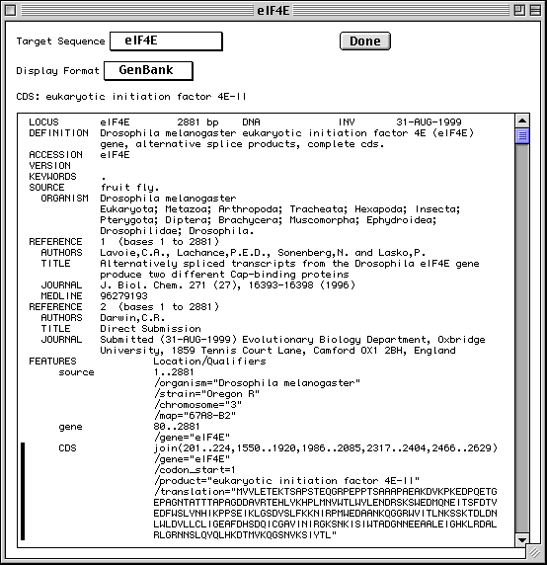Click the window resize grip corner

click(x=535, y=552)
